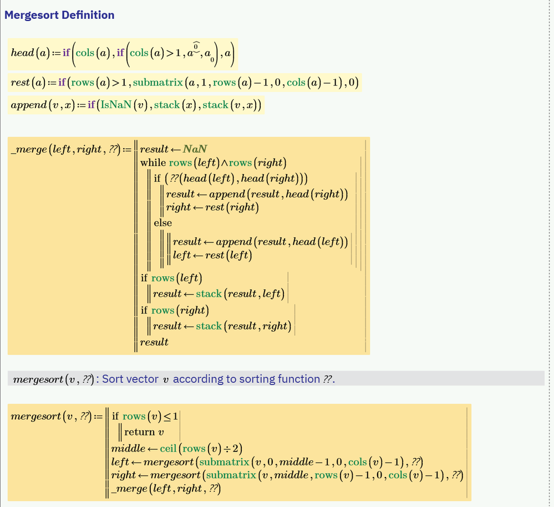Click the "if rows(v)≤1" line
The width and height of the screenshot is (554, 507).
145,417
